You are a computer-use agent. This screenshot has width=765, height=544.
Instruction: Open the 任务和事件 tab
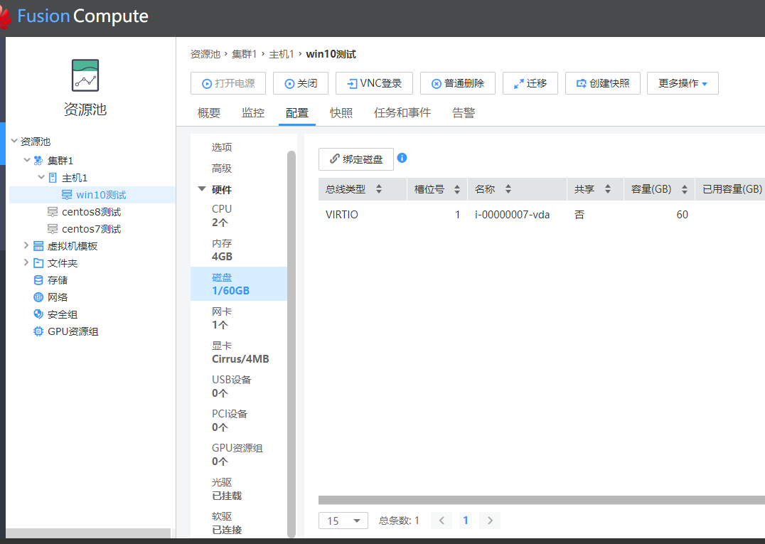(x=402, y=112)
